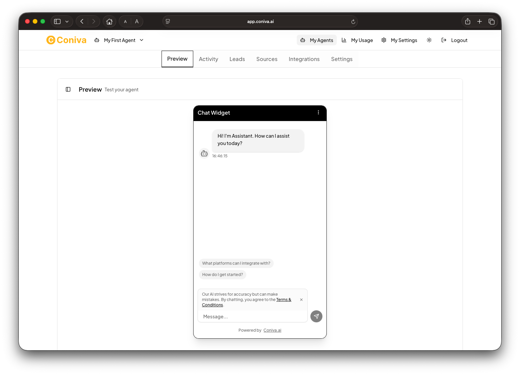Switch to the Integrations tab
This screenshot has height=375, width=520.
tap(304, 59)
